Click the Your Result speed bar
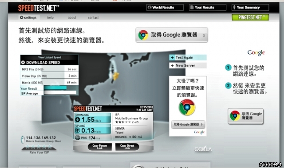 coord(55,88)
